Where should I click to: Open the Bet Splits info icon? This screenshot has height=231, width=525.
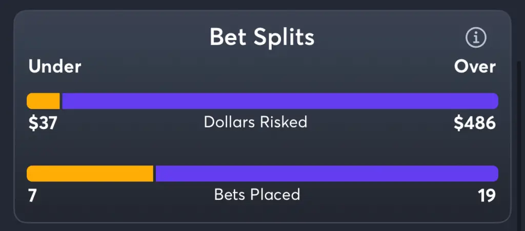point(476,37)
